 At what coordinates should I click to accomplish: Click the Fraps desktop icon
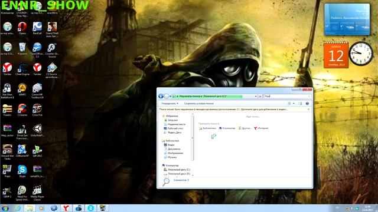[x=7, y=171]
